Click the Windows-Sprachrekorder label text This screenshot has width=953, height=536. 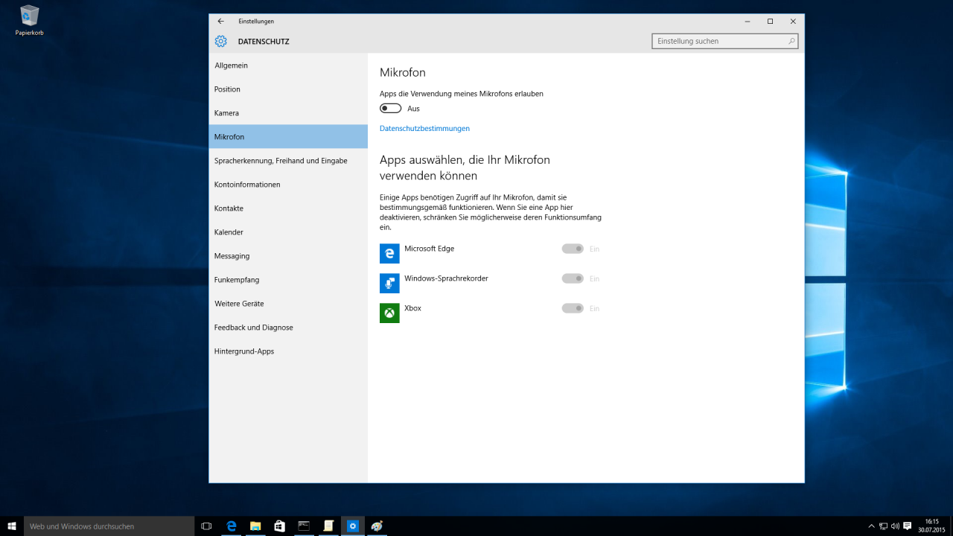(446, 278)
